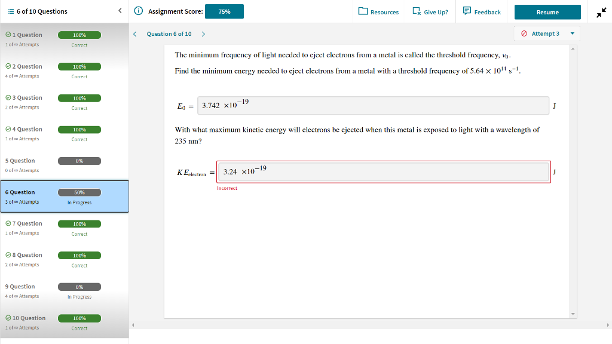612x344 pixels.
Task: Click the info icon next to Assignment Score
Action: (138, 11)
